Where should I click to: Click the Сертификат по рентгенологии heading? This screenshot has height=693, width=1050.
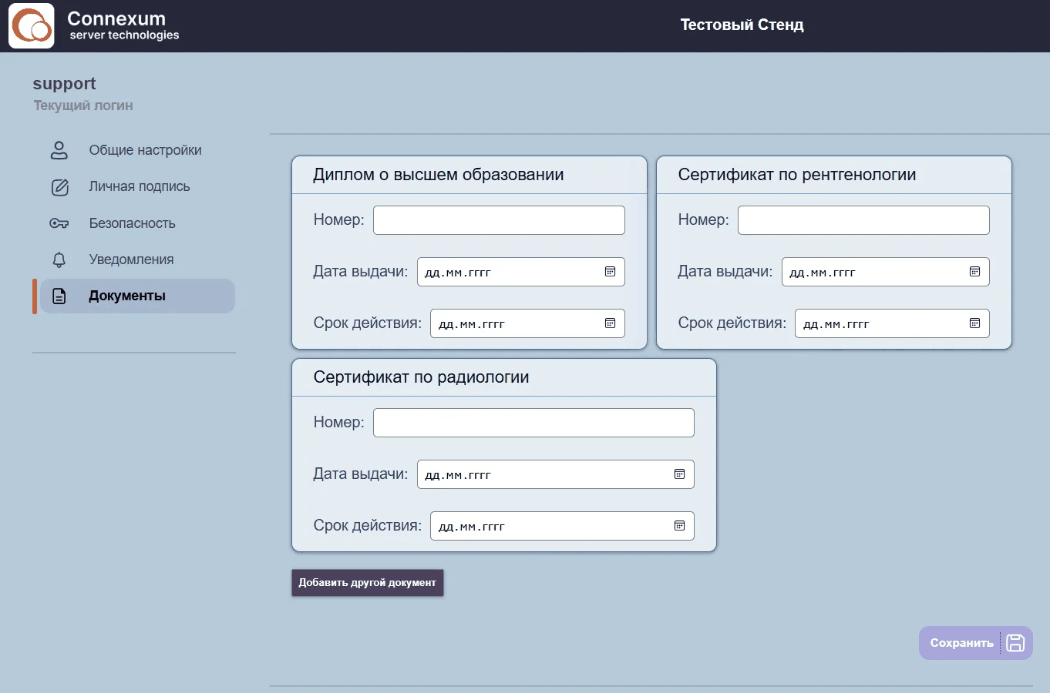[797, 175]
